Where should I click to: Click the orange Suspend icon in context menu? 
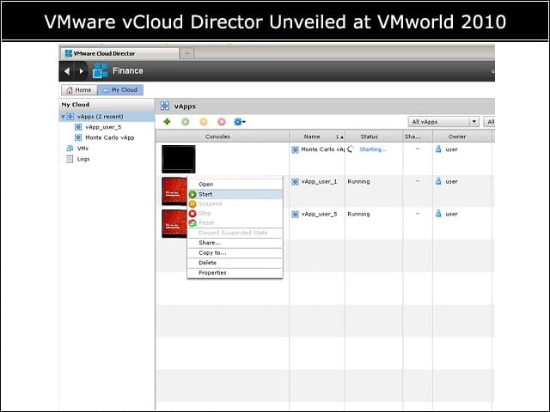(x=192, y=204)
